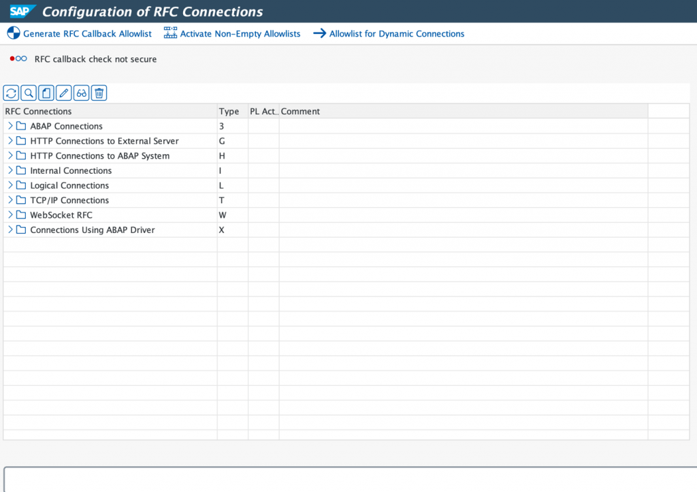Select the Logical Connections folder icon
Image resolution: width=697 pixels, height=492 pixels.
pos(21,185)
